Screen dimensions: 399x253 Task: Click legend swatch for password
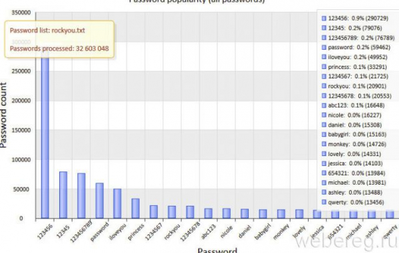tap(324, 47)
